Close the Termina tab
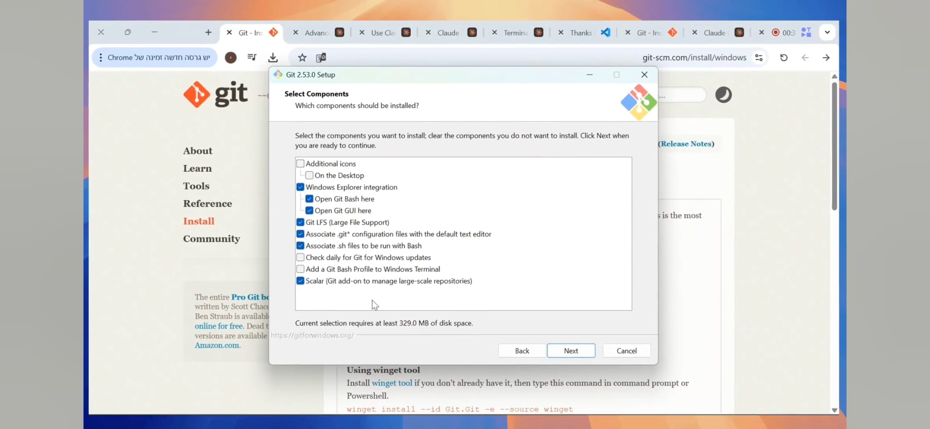Image resolution: width=930 pixels, height=429 pixels. 495,33
